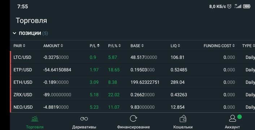Tap the base price 0.19503000
The width and height of the screenshot is (255, 130).
[x=142, y=70]
